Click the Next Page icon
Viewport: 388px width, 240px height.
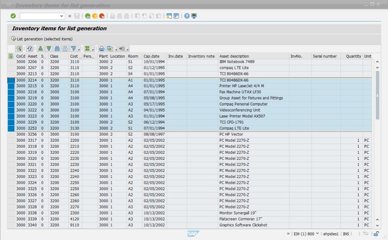pyautogui.click(x=151, y=16)
